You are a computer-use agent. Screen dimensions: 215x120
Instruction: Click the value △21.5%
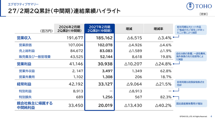coord(163,84)
